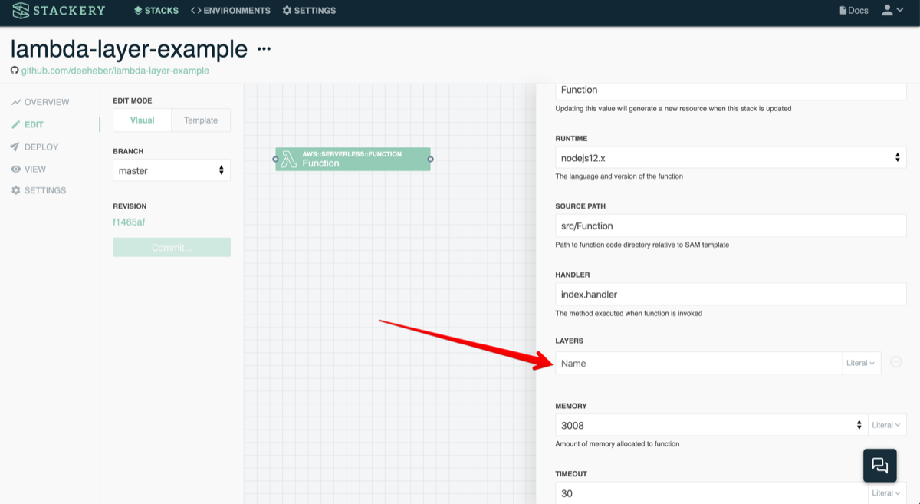Go to the Environments menu
920x504 pixels.
tap(231, 11)
